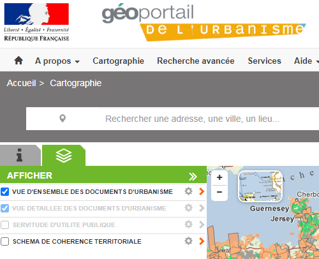The width and height of the screenshot is (319, 259).
Task: Collapse the Afficher panel with double chevron
Action: (x=193, y=176)
